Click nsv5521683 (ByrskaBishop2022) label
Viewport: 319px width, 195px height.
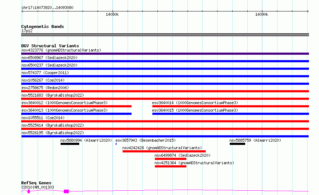pos(53,95)
